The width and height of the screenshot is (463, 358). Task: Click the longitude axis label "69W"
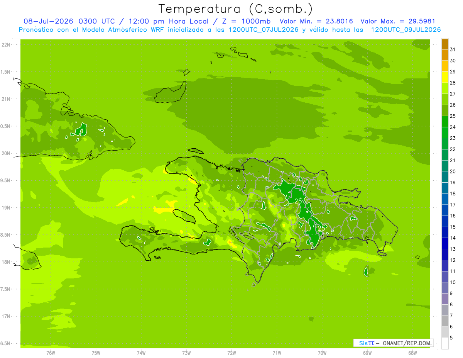pos(367,353)
